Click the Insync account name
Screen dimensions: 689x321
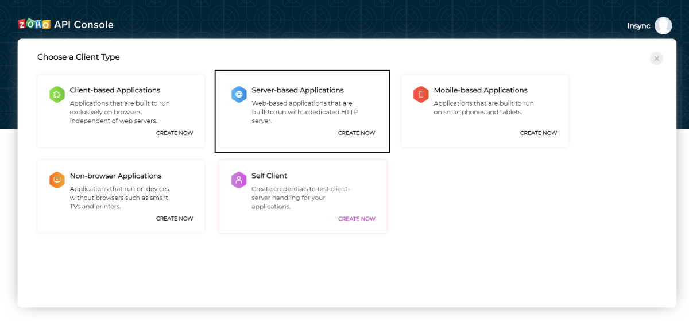(x=638, y=26)
